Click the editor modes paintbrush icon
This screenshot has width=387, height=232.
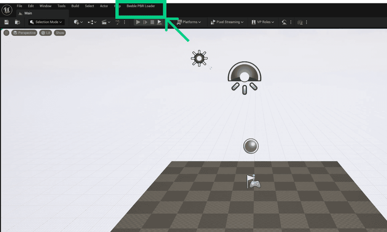[118, 22]
